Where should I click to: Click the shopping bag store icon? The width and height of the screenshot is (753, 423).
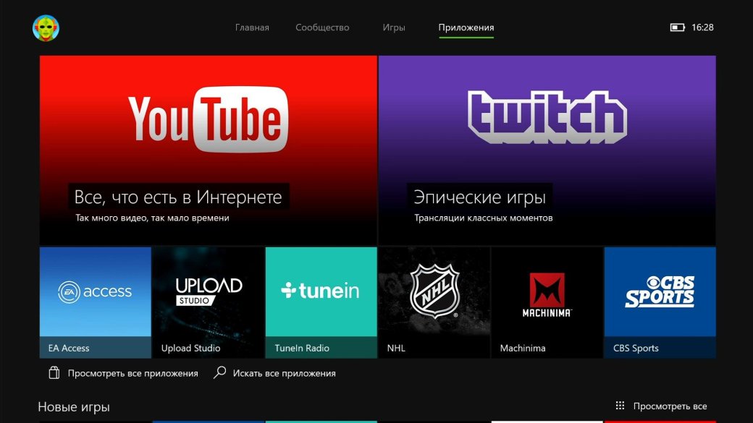(x=54, y=372)
